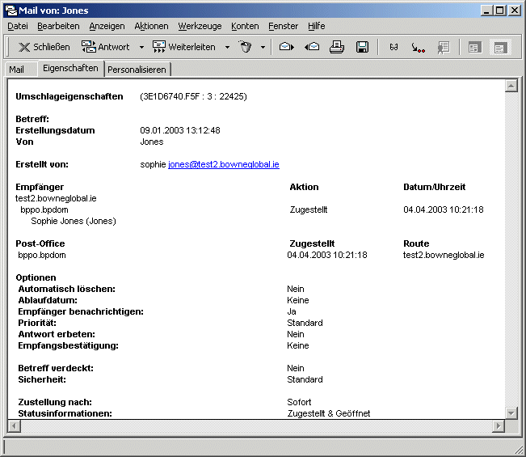
Task: Click the recipient Sophie Jones (Jones)
Action: tap(74, 221)
